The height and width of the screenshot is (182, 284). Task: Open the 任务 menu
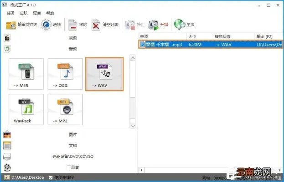coord(10,13)
